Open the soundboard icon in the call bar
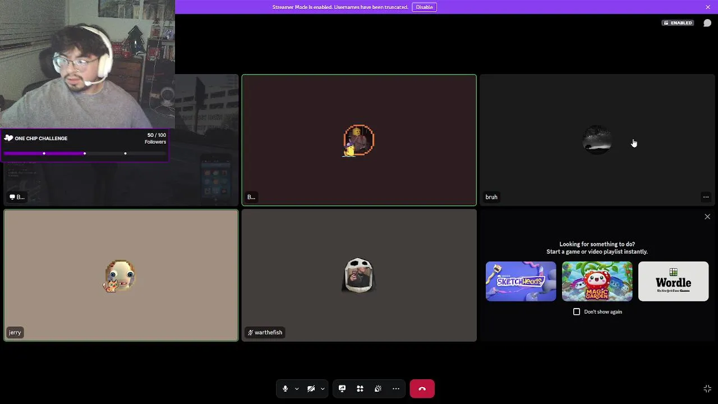Image resolution: width=718 pixels, height=404 pixels. [x=378, y=389]
